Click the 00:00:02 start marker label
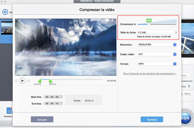Viewport: 194px width, 128px height. tap(37, 84)
